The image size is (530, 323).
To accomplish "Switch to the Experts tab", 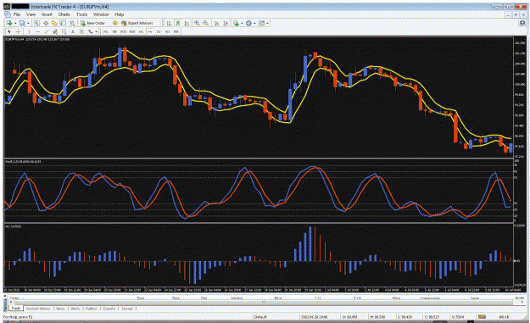I will pos(109,309).
